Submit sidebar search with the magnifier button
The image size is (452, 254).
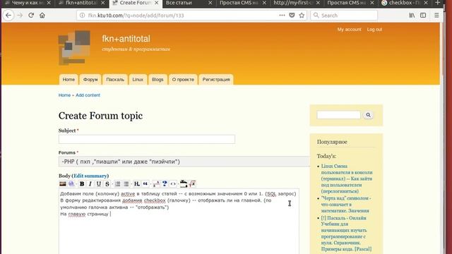tap(368, 115)
